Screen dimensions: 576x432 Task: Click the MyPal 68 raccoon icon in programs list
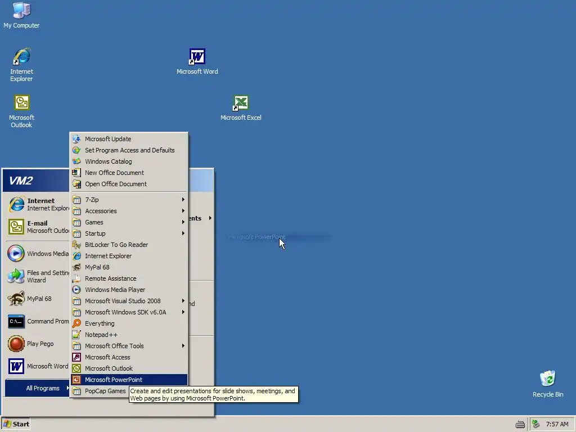click(x=76, y=267)
